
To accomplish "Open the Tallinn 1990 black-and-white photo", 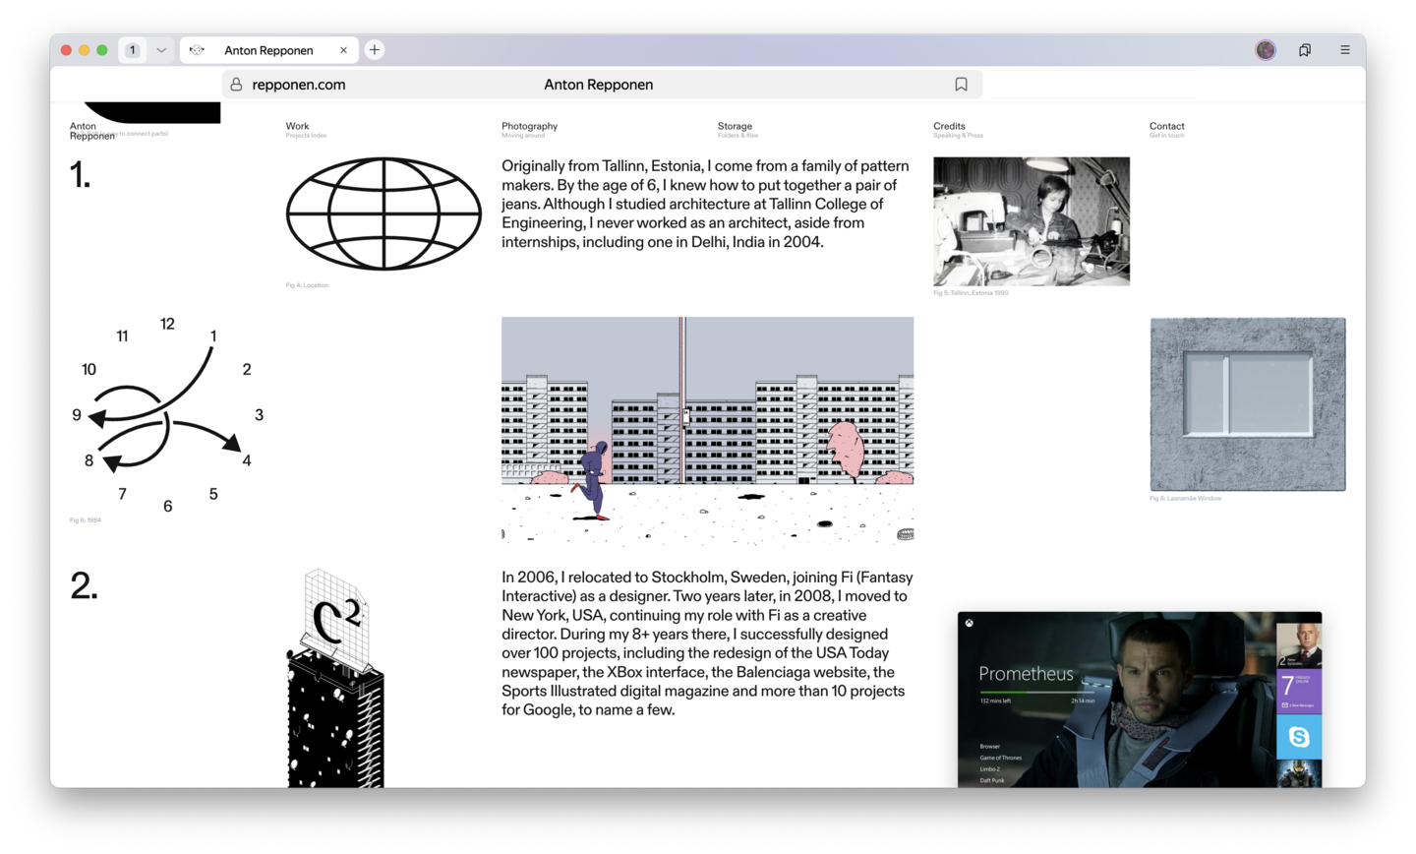I will coord(1031,221).
